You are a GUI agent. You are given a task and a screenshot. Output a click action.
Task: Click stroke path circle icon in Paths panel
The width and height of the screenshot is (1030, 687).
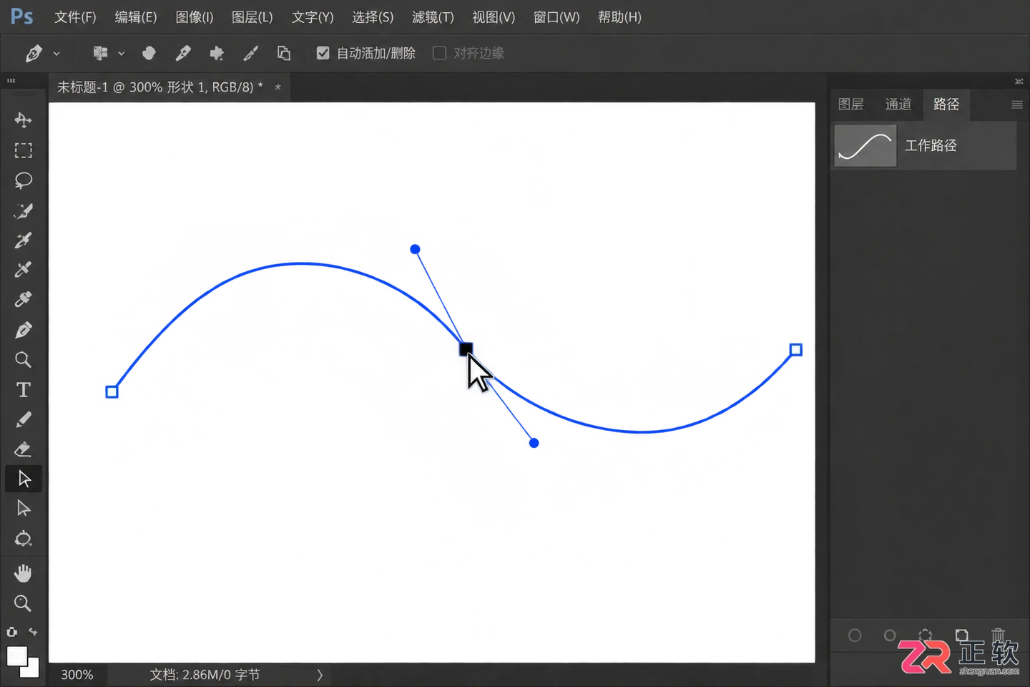coord(890,635)
